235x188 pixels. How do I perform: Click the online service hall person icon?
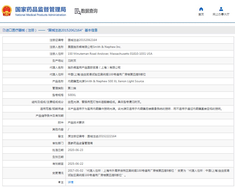tap(221, 9)
